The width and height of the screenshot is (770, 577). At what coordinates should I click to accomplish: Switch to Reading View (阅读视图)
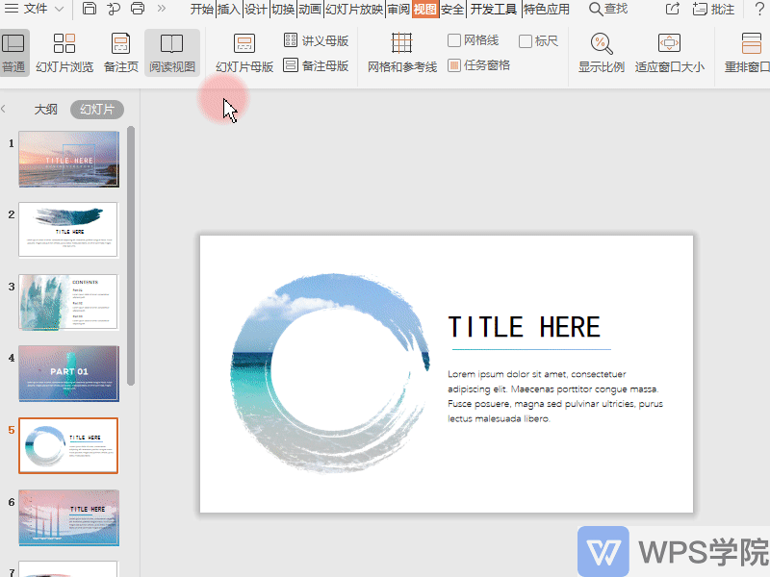click(172, 53)
